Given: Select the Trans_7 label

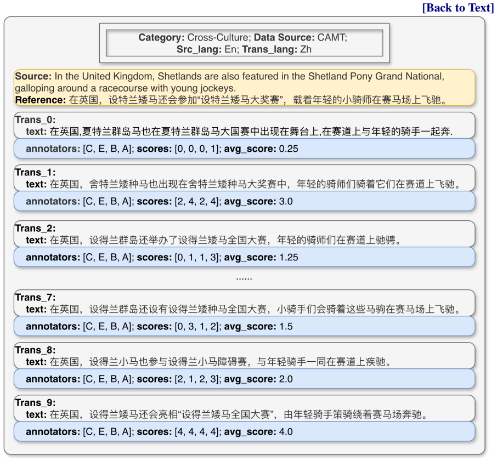Looking at the screenshot, I should pos(35,297).
